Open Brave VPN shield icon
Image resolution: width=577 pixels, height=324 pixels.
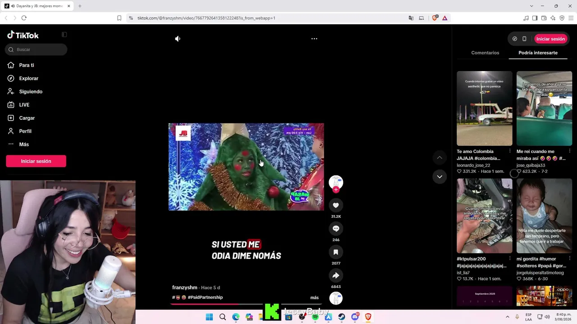coord(562,18)
